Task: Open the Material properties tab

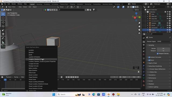Action: point(144,81)
